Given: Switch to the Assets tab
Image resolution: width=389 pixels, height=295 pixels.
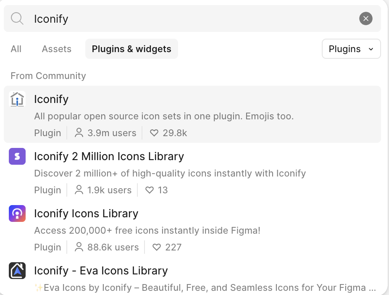Looking at the screenshot, I should (x=57, y=49).
